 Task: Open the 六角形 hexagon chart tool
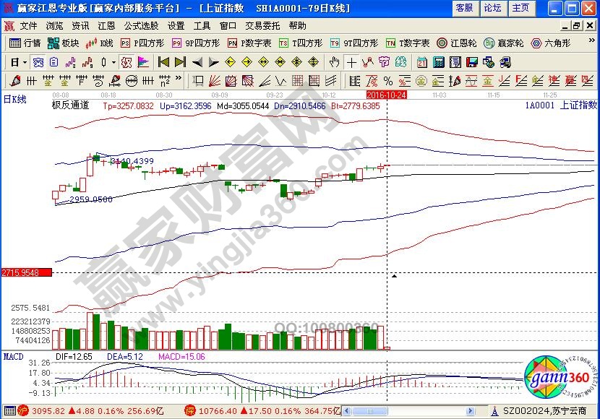(551, 43)
